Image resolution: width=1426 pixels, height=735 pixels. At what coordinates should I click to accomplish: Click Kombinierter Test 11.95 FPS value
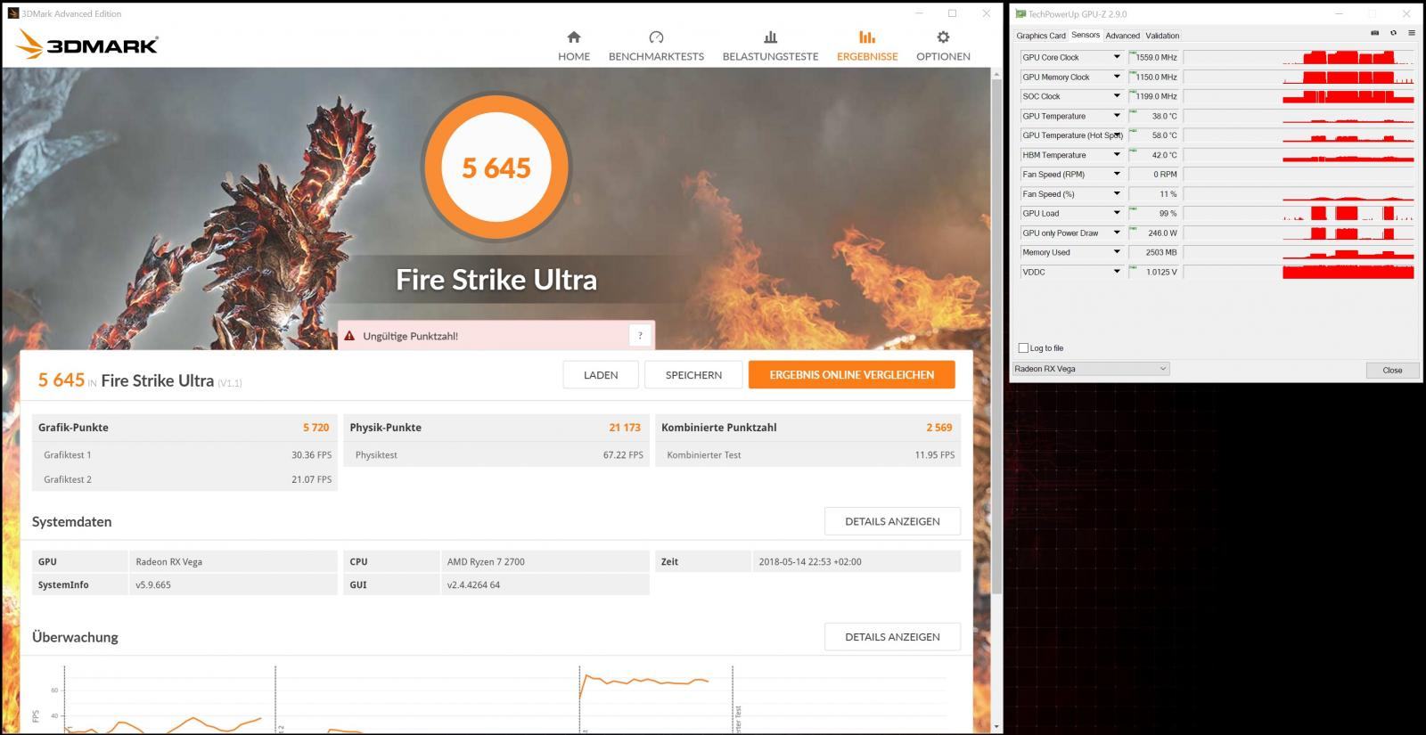click(934, 455)
